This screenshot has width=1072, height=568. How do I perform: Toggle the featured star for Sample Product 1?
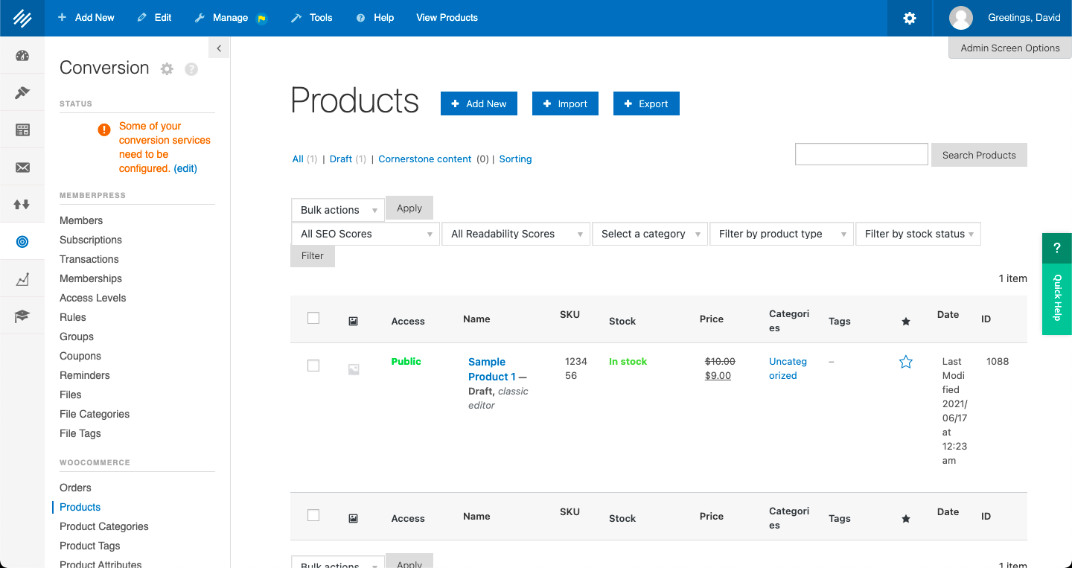click(905, 362)
